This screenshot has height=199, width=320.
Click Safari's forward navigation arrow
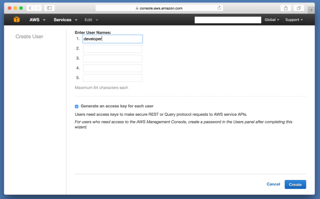37,8
